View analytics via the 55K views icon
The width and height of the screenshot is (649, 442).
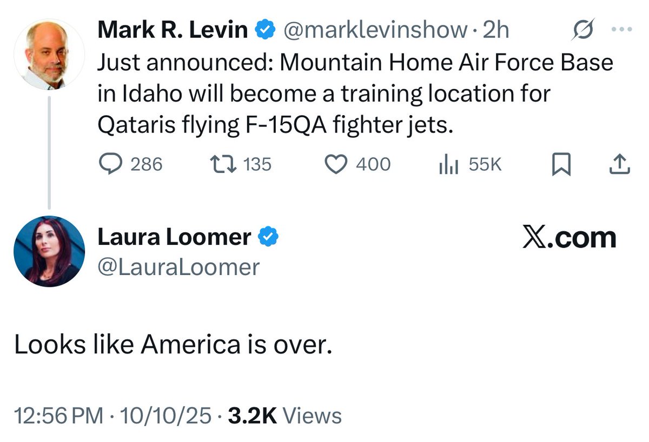[x=448, y=164]
